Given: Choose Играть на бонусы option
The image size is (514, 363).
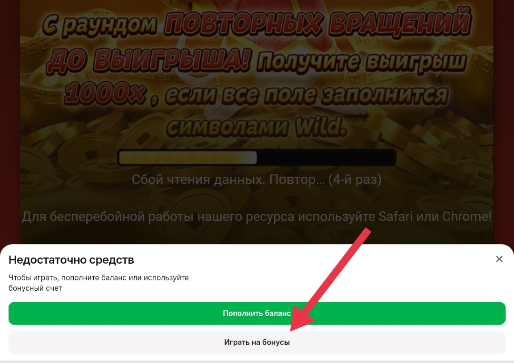Looking at the screenshot, I should tap(257, 343).
